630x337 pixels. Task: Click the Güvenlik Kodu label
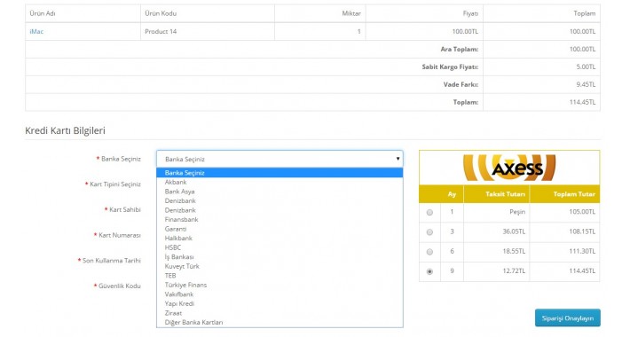click(x=120, y=286)
